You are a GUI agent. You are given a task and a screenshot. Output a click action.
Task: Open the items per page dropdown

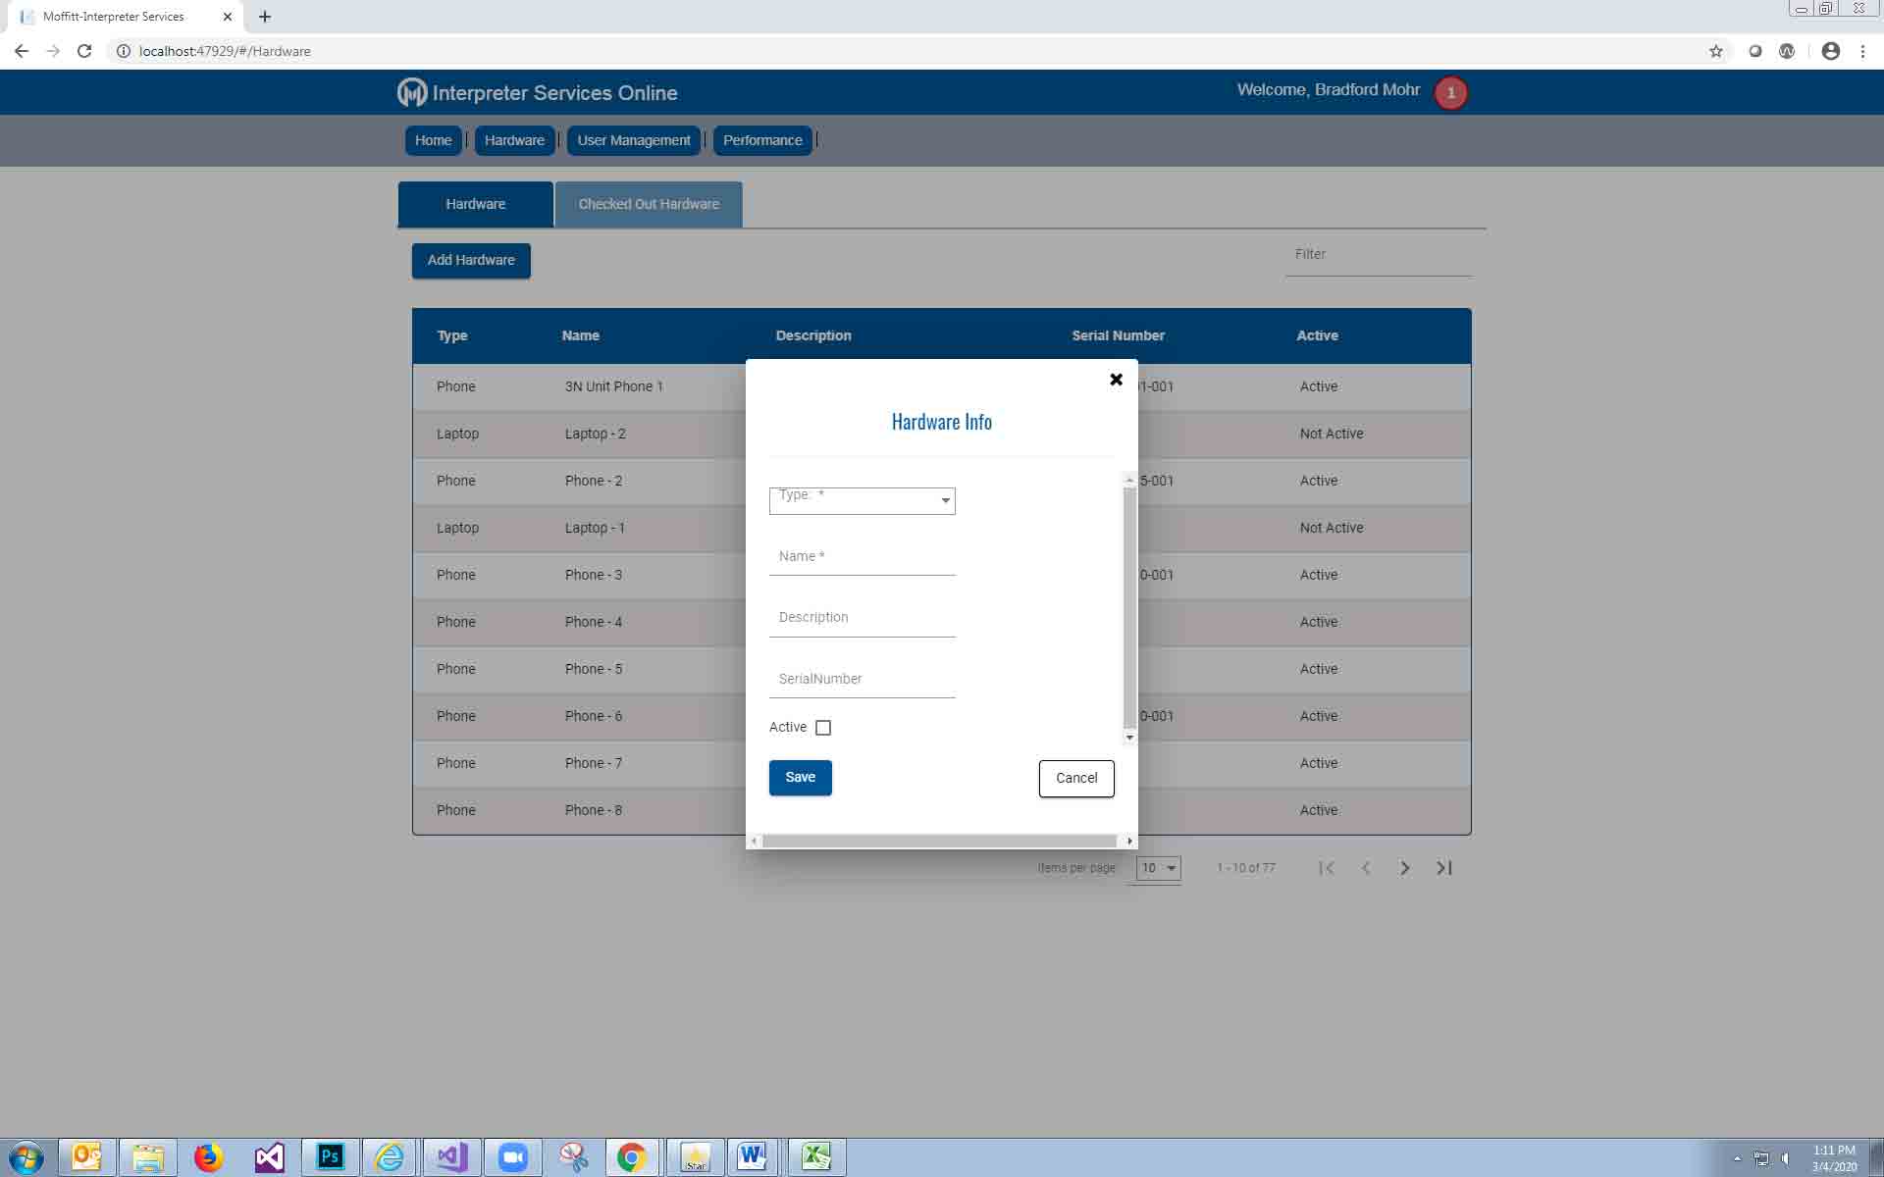point(1158,868)
